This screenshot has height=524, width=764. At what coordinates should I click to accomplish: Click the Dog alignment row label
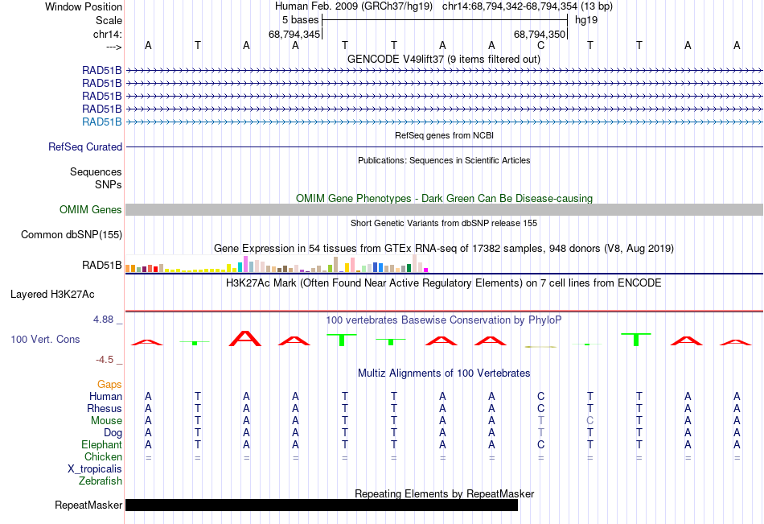[113, 433]
